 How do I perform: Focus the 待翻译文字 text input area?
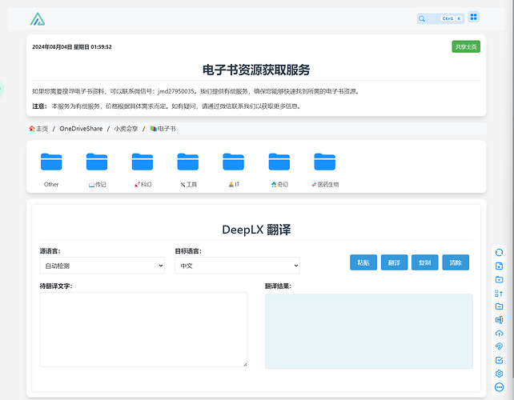(143, 330)
